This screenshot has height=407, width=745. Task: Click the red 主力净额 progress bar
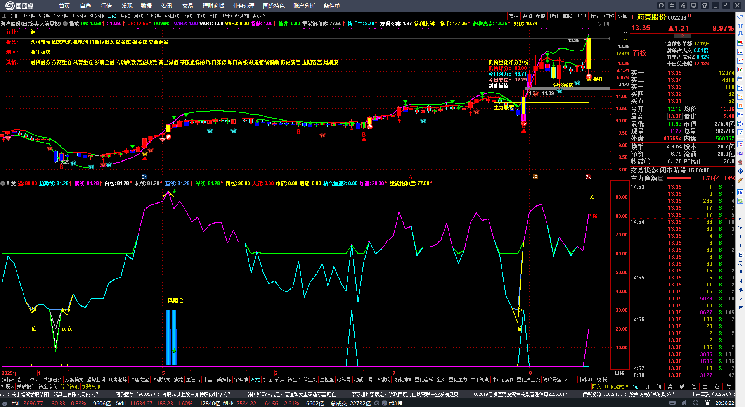pyautogui.click(x=678, y=178)
